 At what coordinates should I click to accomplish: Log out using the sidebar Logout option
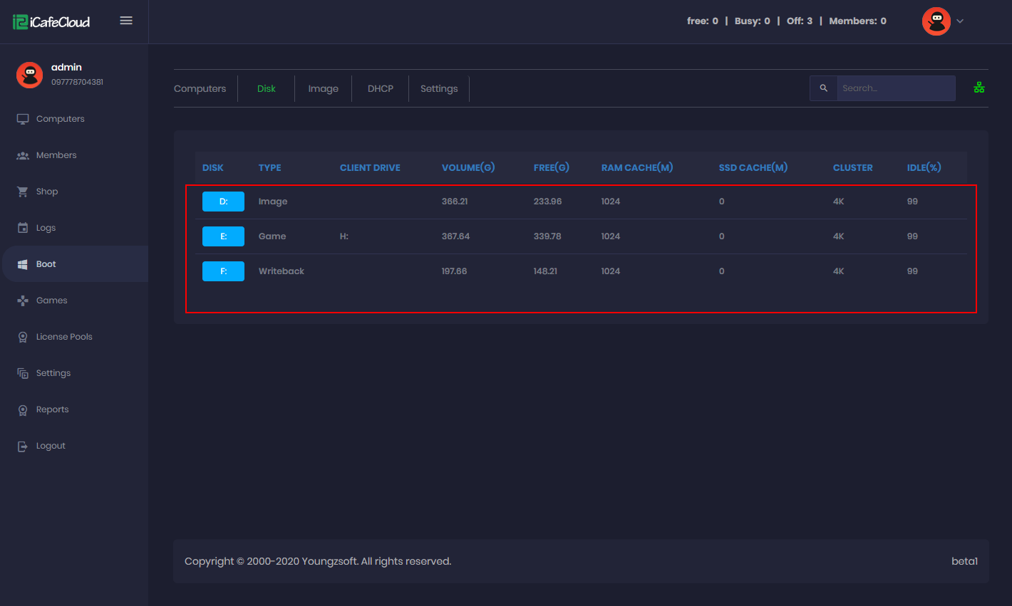coord(51,445)
